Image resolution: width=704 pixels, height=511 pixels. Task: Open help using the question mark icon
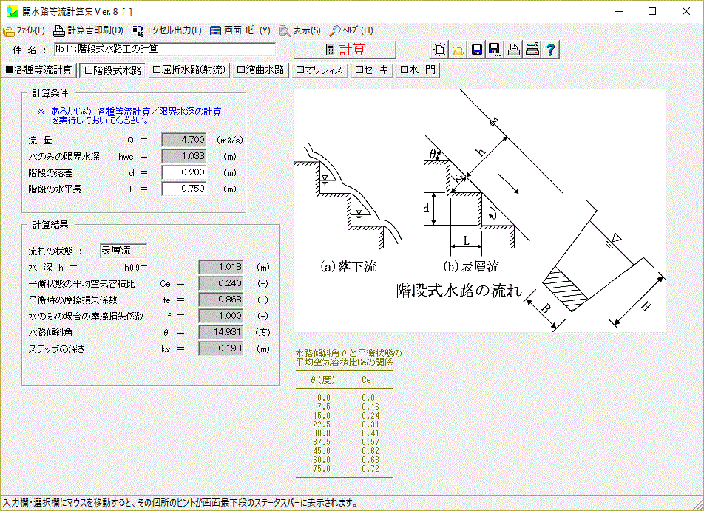[x=550, y=50]
